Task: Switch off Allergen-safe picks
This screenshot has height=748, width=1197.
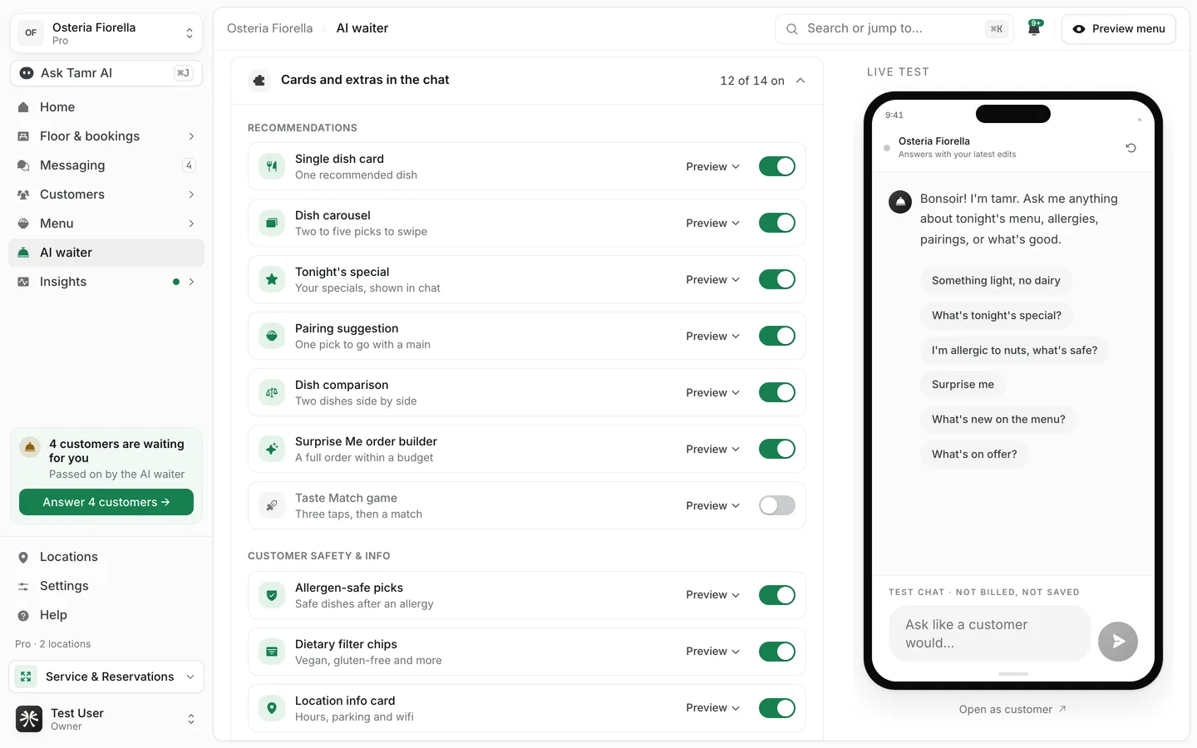Action: click(777, 595)
